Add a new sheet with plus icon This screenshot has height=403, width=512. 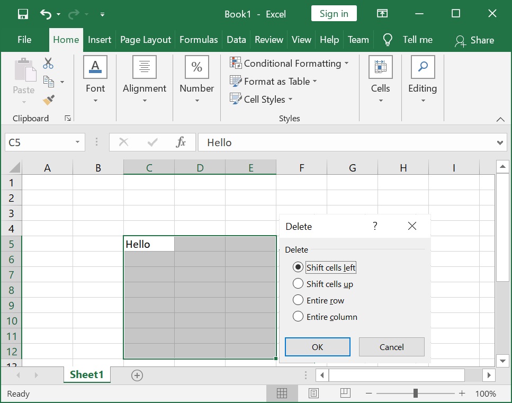coord(137,375)
